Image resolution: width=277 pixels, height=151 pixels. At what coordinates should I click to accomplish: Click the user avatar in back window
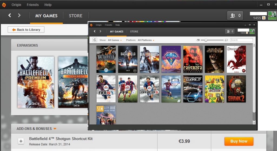272,15
